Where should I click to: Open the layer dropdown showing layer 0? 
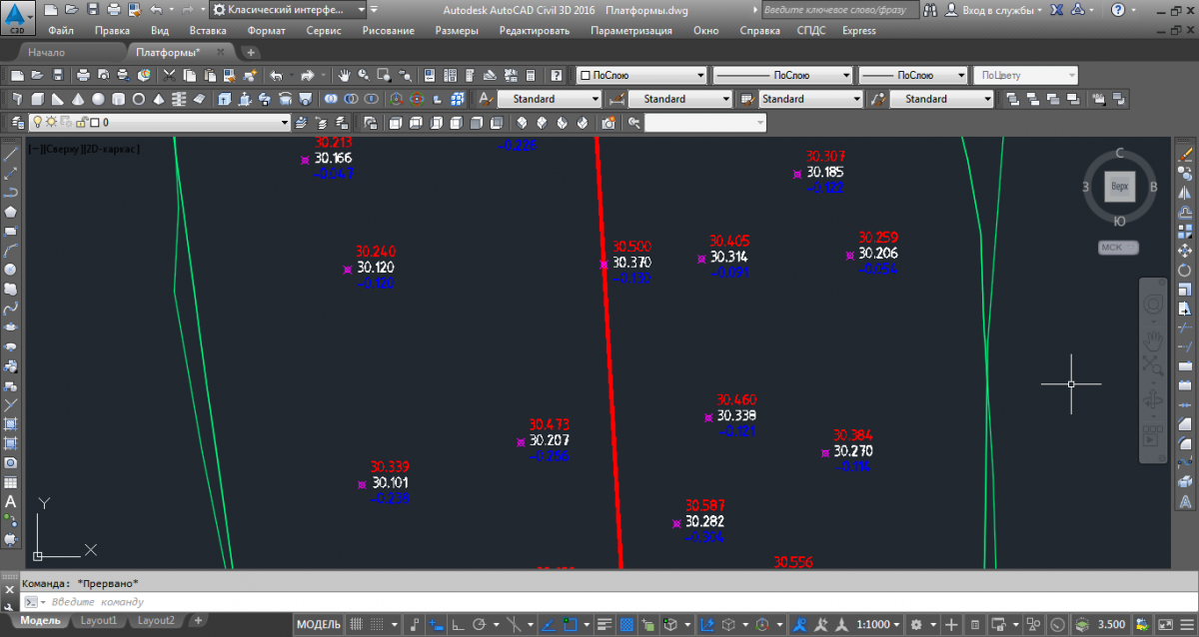pyautogui.click(x=158, y=123)
